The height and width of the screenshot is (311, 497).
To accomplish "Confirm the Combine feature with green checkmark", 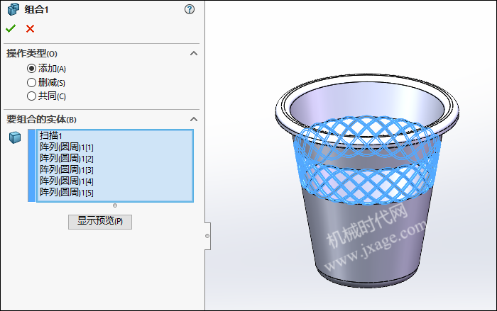I will tap(11, 29).
